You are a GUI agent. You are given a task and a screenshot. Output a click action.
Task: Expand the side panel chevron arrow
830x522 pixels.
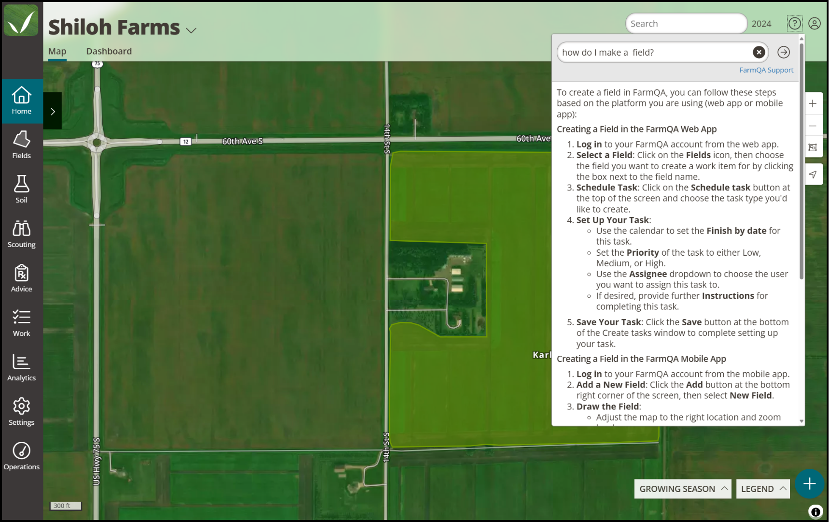53,111
